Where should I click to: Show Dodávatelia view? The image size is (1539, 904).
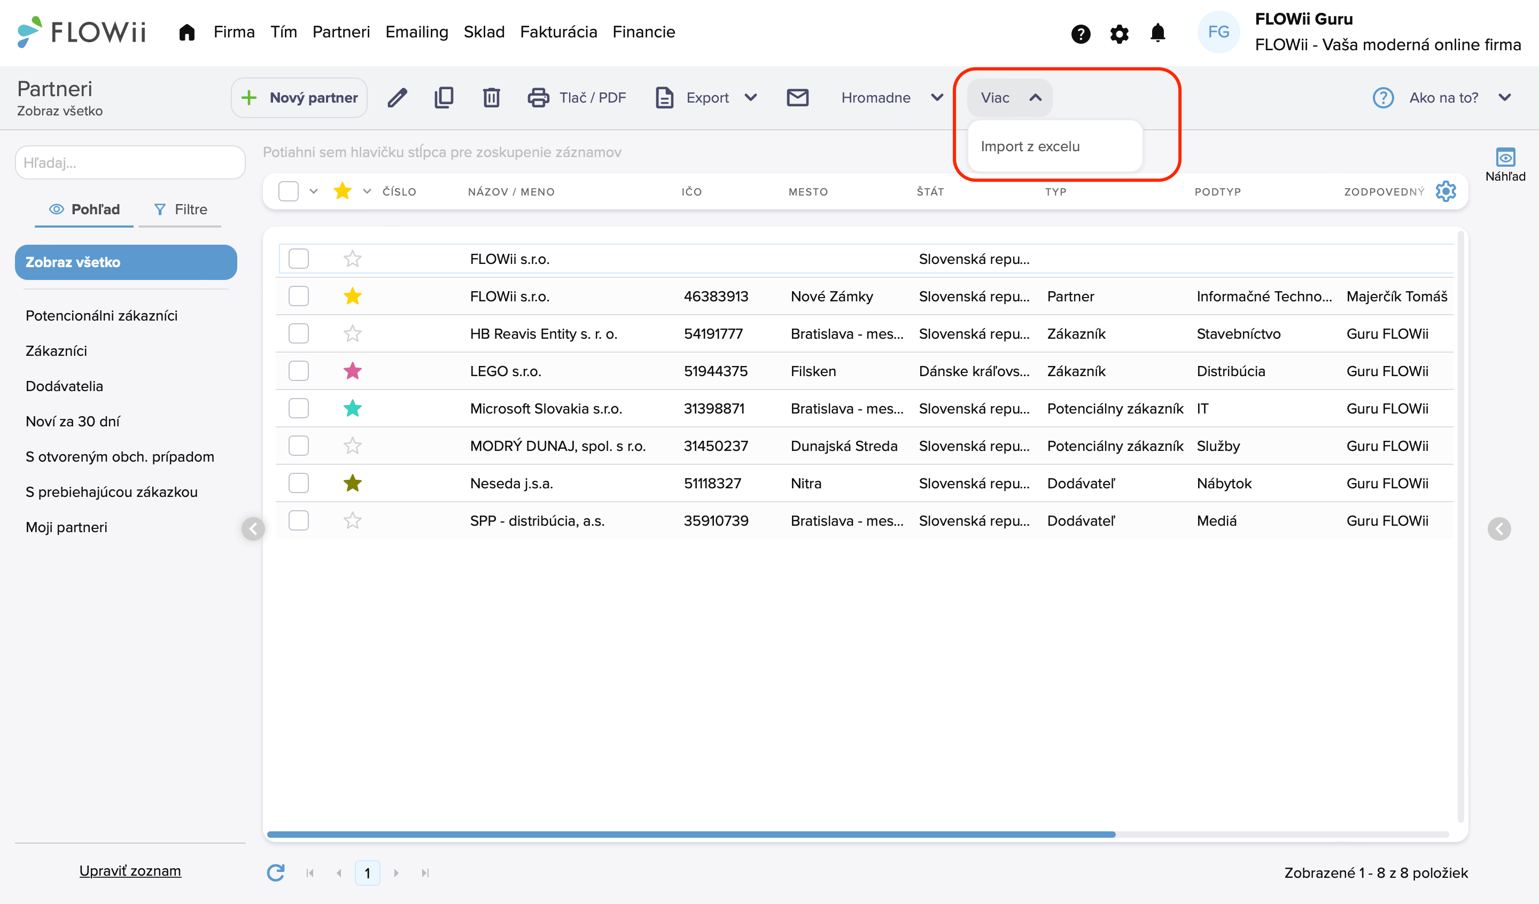[x=64, y=386]
